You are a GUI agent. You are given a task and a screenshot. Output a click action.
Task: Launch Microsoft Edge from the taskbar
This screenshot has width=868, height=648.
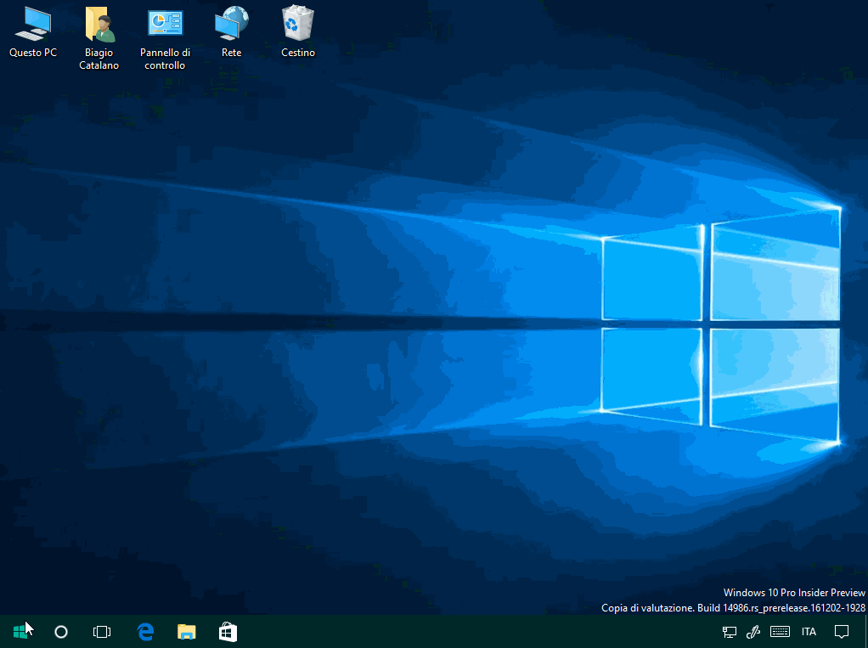tap(145, 631)
